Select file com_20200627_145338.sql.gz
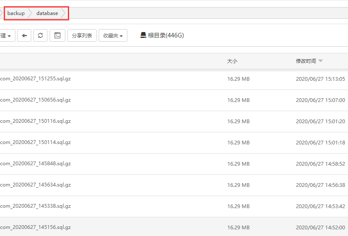Screen dimensions: 348x236 pyautogui.click(x=35, y=206)
